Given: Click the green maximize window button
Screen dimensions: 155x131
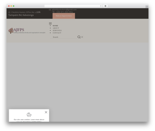Looking at the screenshot, I should (x=14, y=6).
